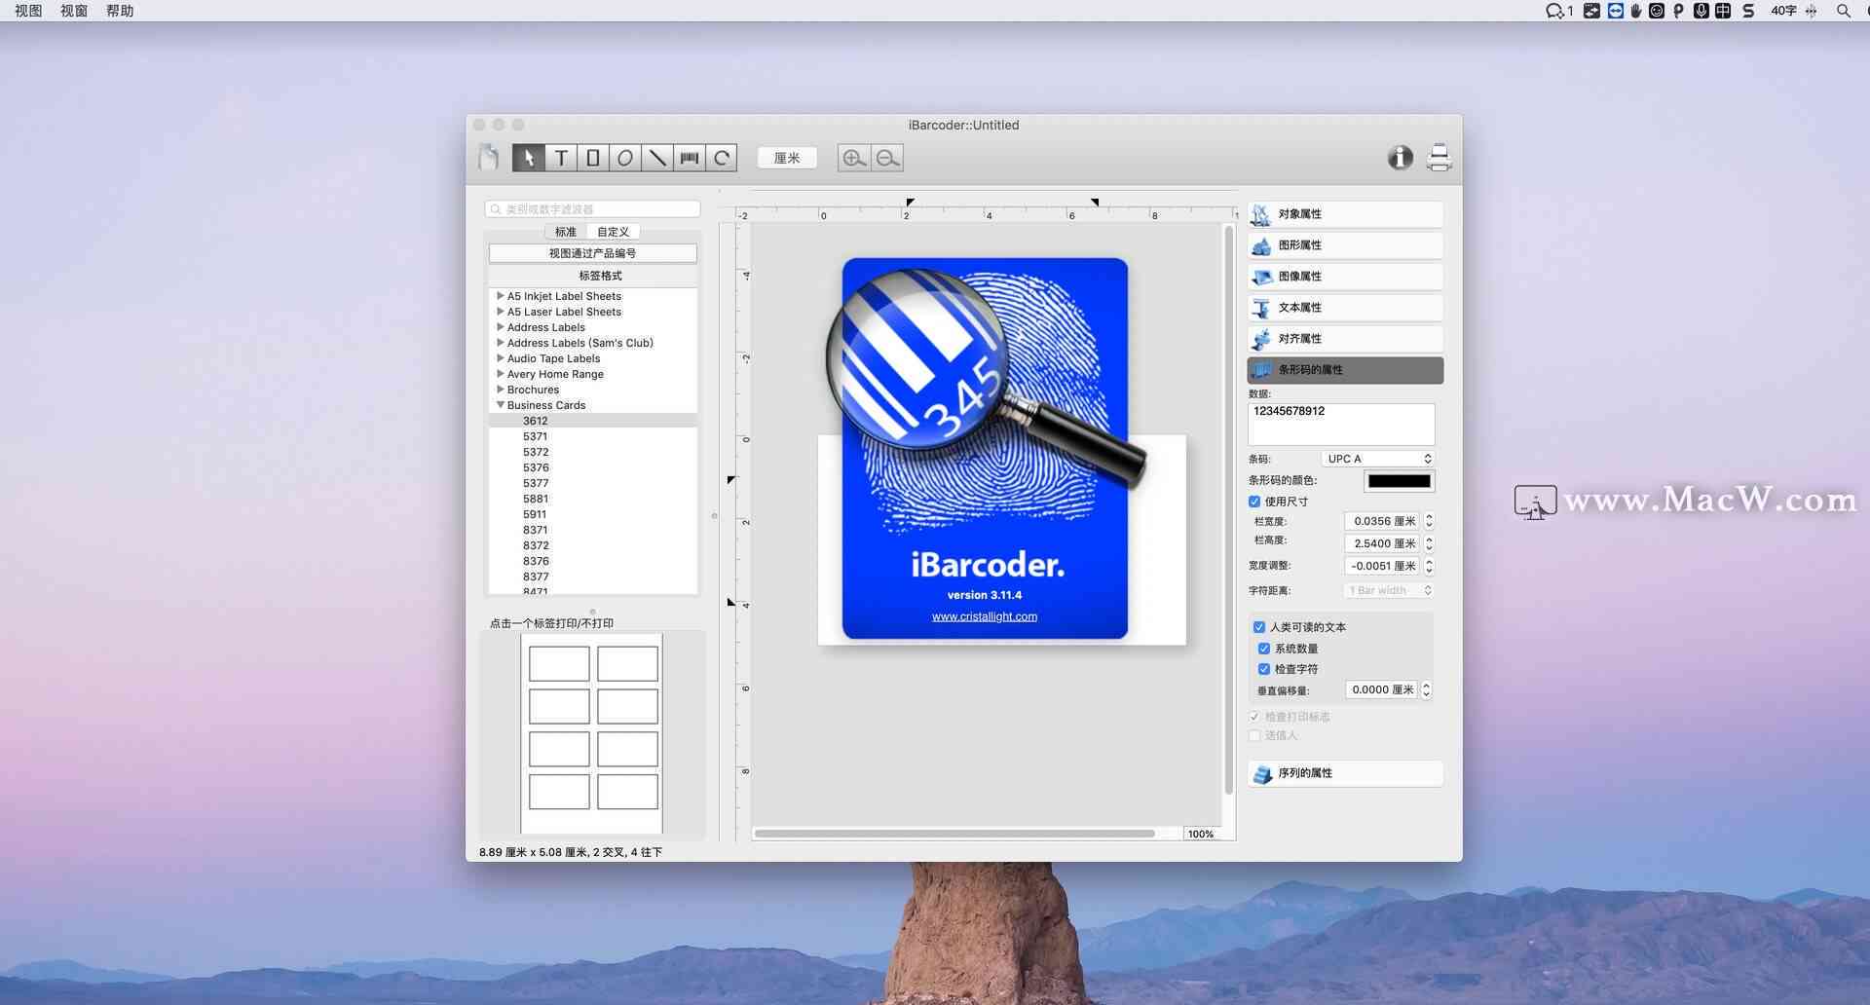
Task: Switch to the 自定义 tab
Action: tap(614, 232)
